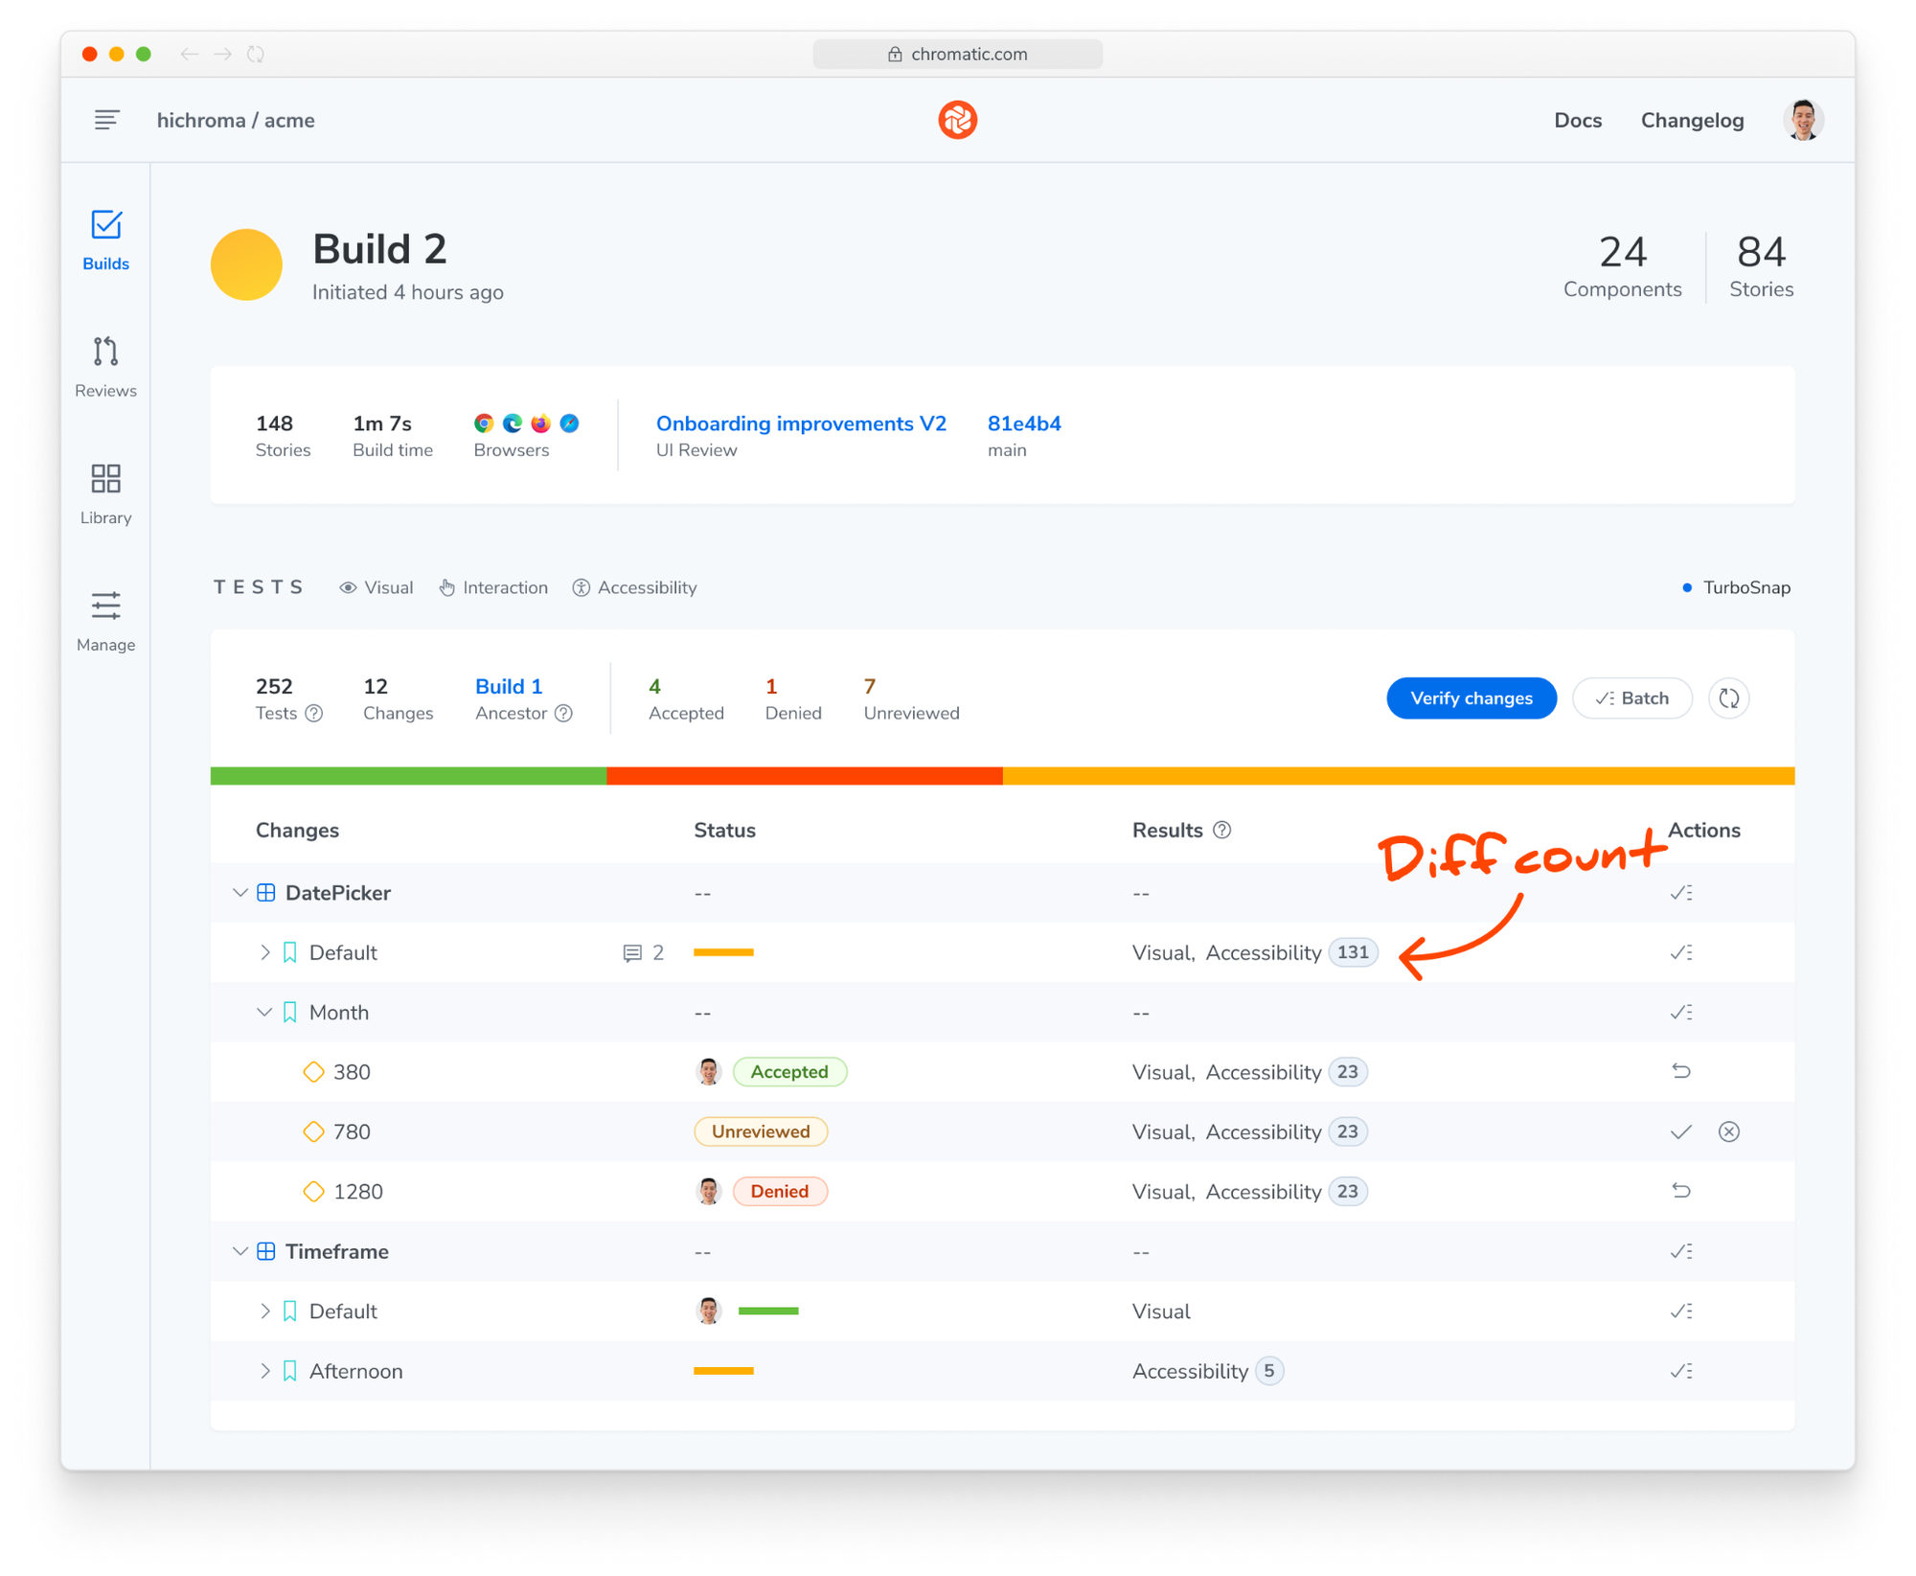Toggle the Interaction tests filter
1916x1576 pixels.
[493, 587]
